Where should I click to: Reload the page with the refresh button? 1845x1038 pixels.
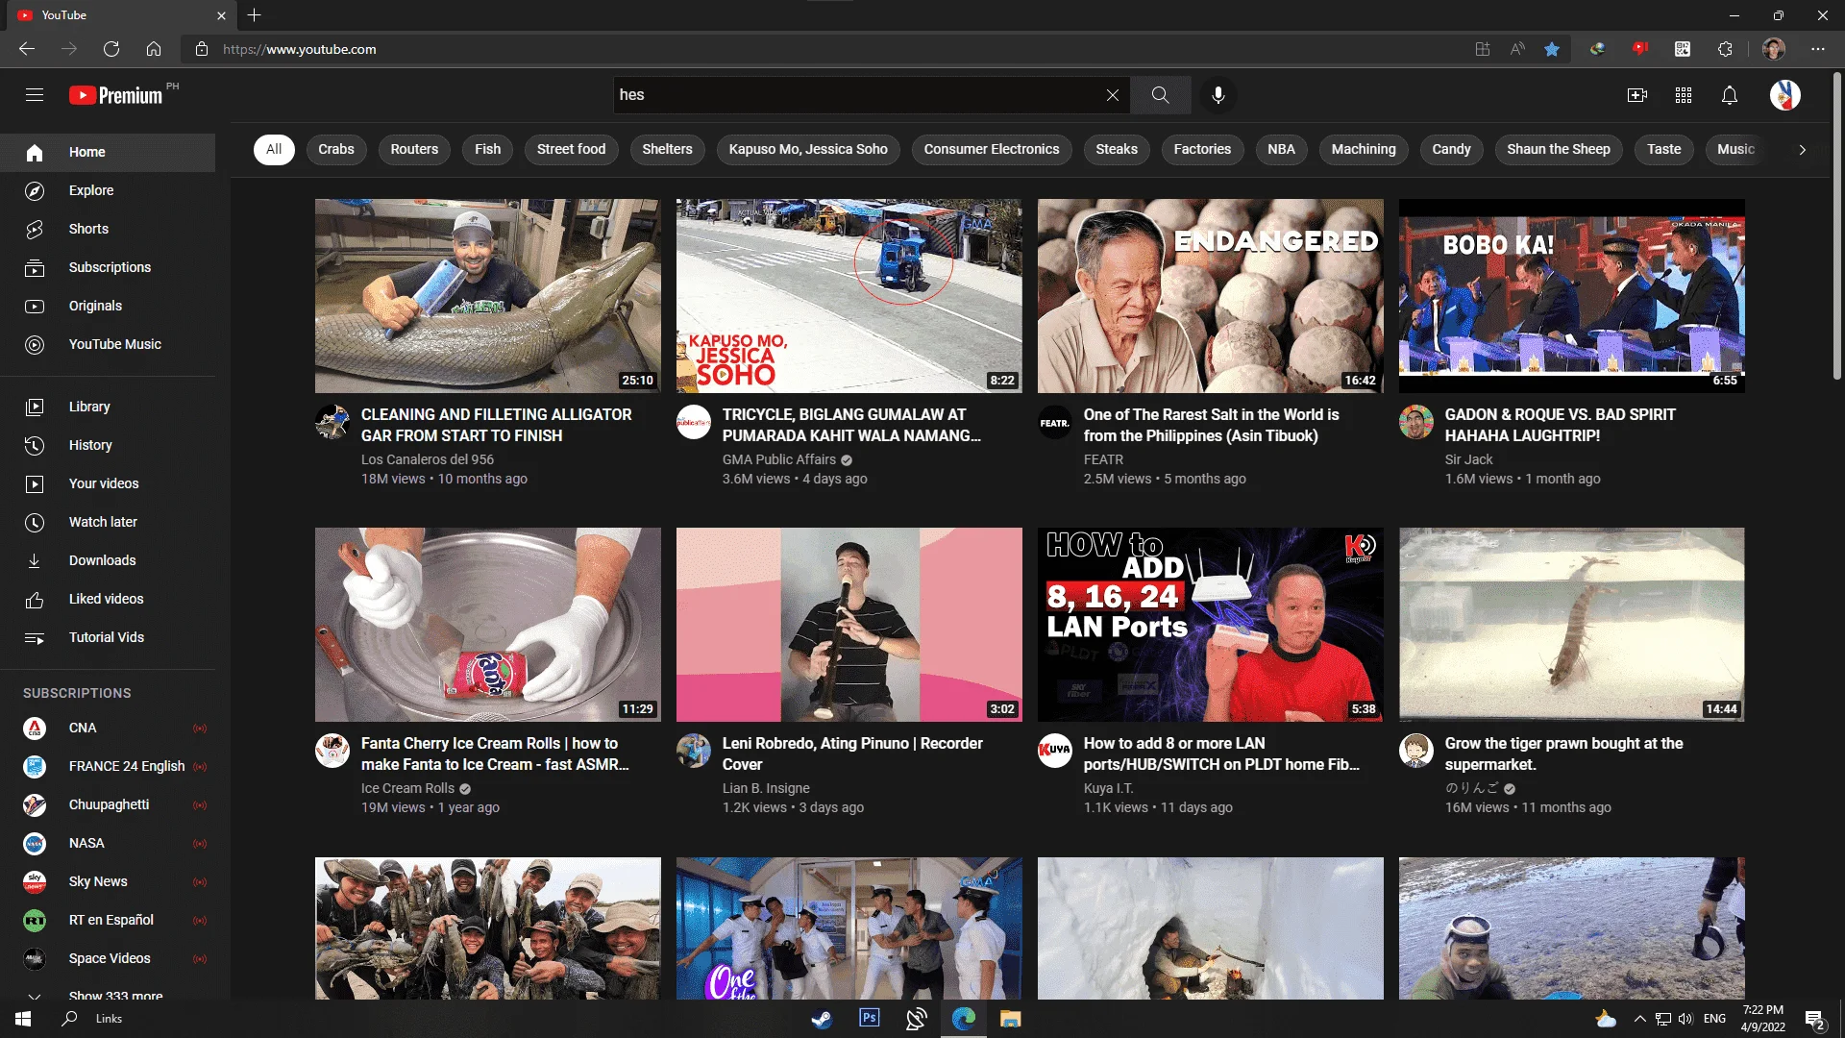pyautogui.click(x=111, y=49)
